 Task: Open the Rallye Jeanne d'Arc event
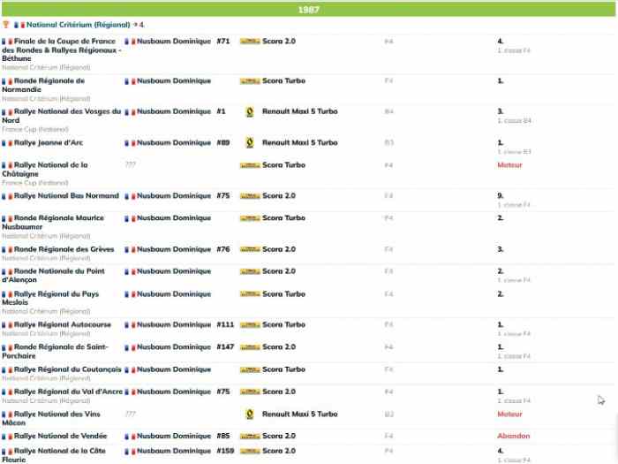[49, 143]
